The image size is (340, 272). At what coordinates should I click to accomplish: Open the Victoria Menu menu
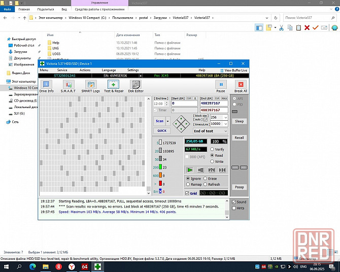coord(44,70)
